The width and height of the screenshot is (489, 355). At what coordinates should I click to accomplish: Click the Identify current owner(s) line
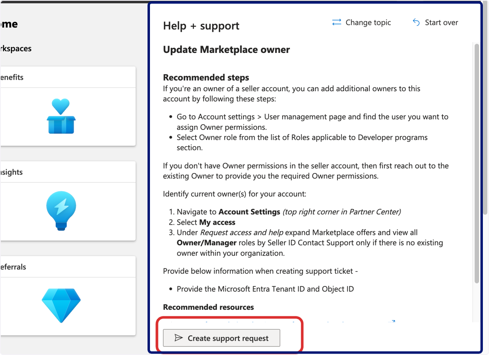(x=235, y=194)
